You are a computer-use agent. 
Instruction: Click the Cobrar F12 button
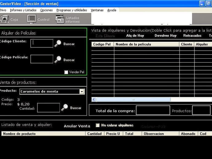153,126
